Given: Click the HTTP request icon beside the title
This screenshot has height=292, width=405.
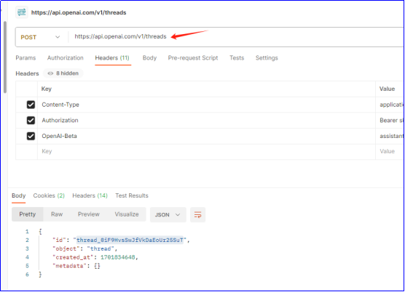Looking at the screenshot, I should [x=22, y=12].
